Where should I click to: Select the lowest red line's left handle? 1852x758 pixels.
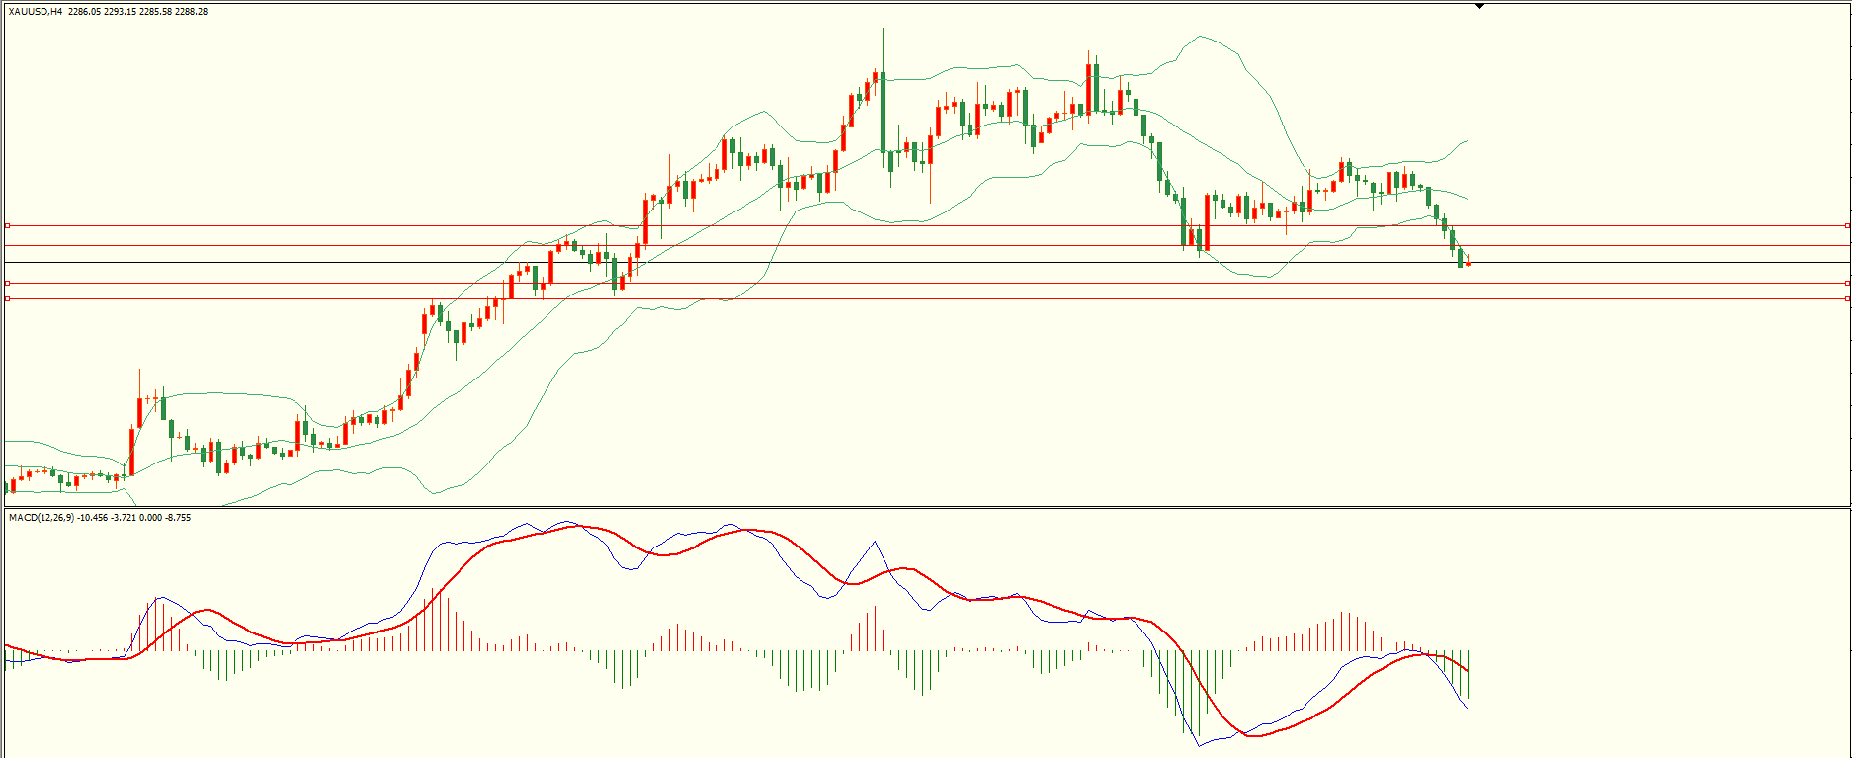pyautogui.click(x=8, y=298)
